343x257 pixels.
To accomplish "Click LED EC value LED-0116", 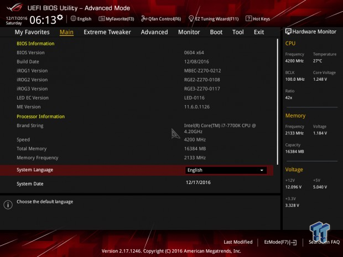I will 194,98.
